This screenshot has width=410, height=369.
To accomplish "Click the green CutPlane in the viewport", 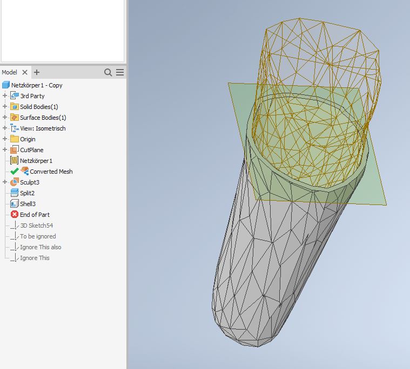I will [x=374, y=183].
